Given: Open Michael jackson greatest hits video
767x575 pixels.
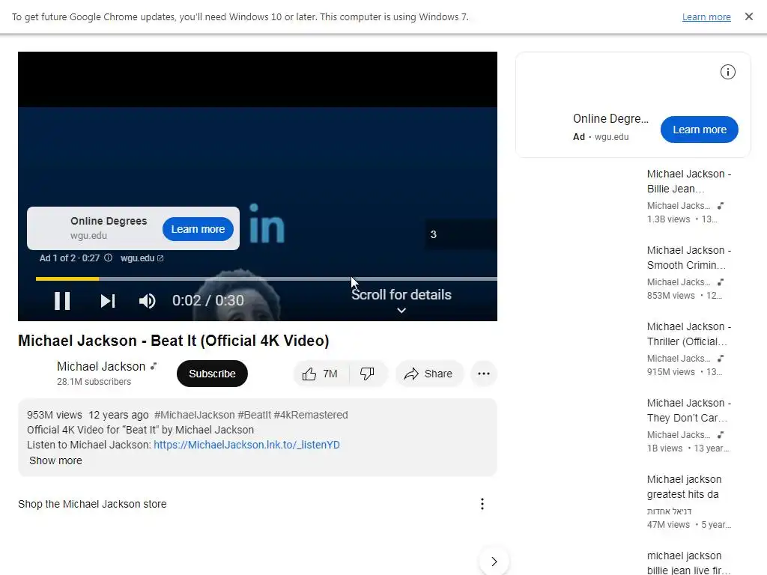Looking at the screenshot, I should click(x=684, y=487).
